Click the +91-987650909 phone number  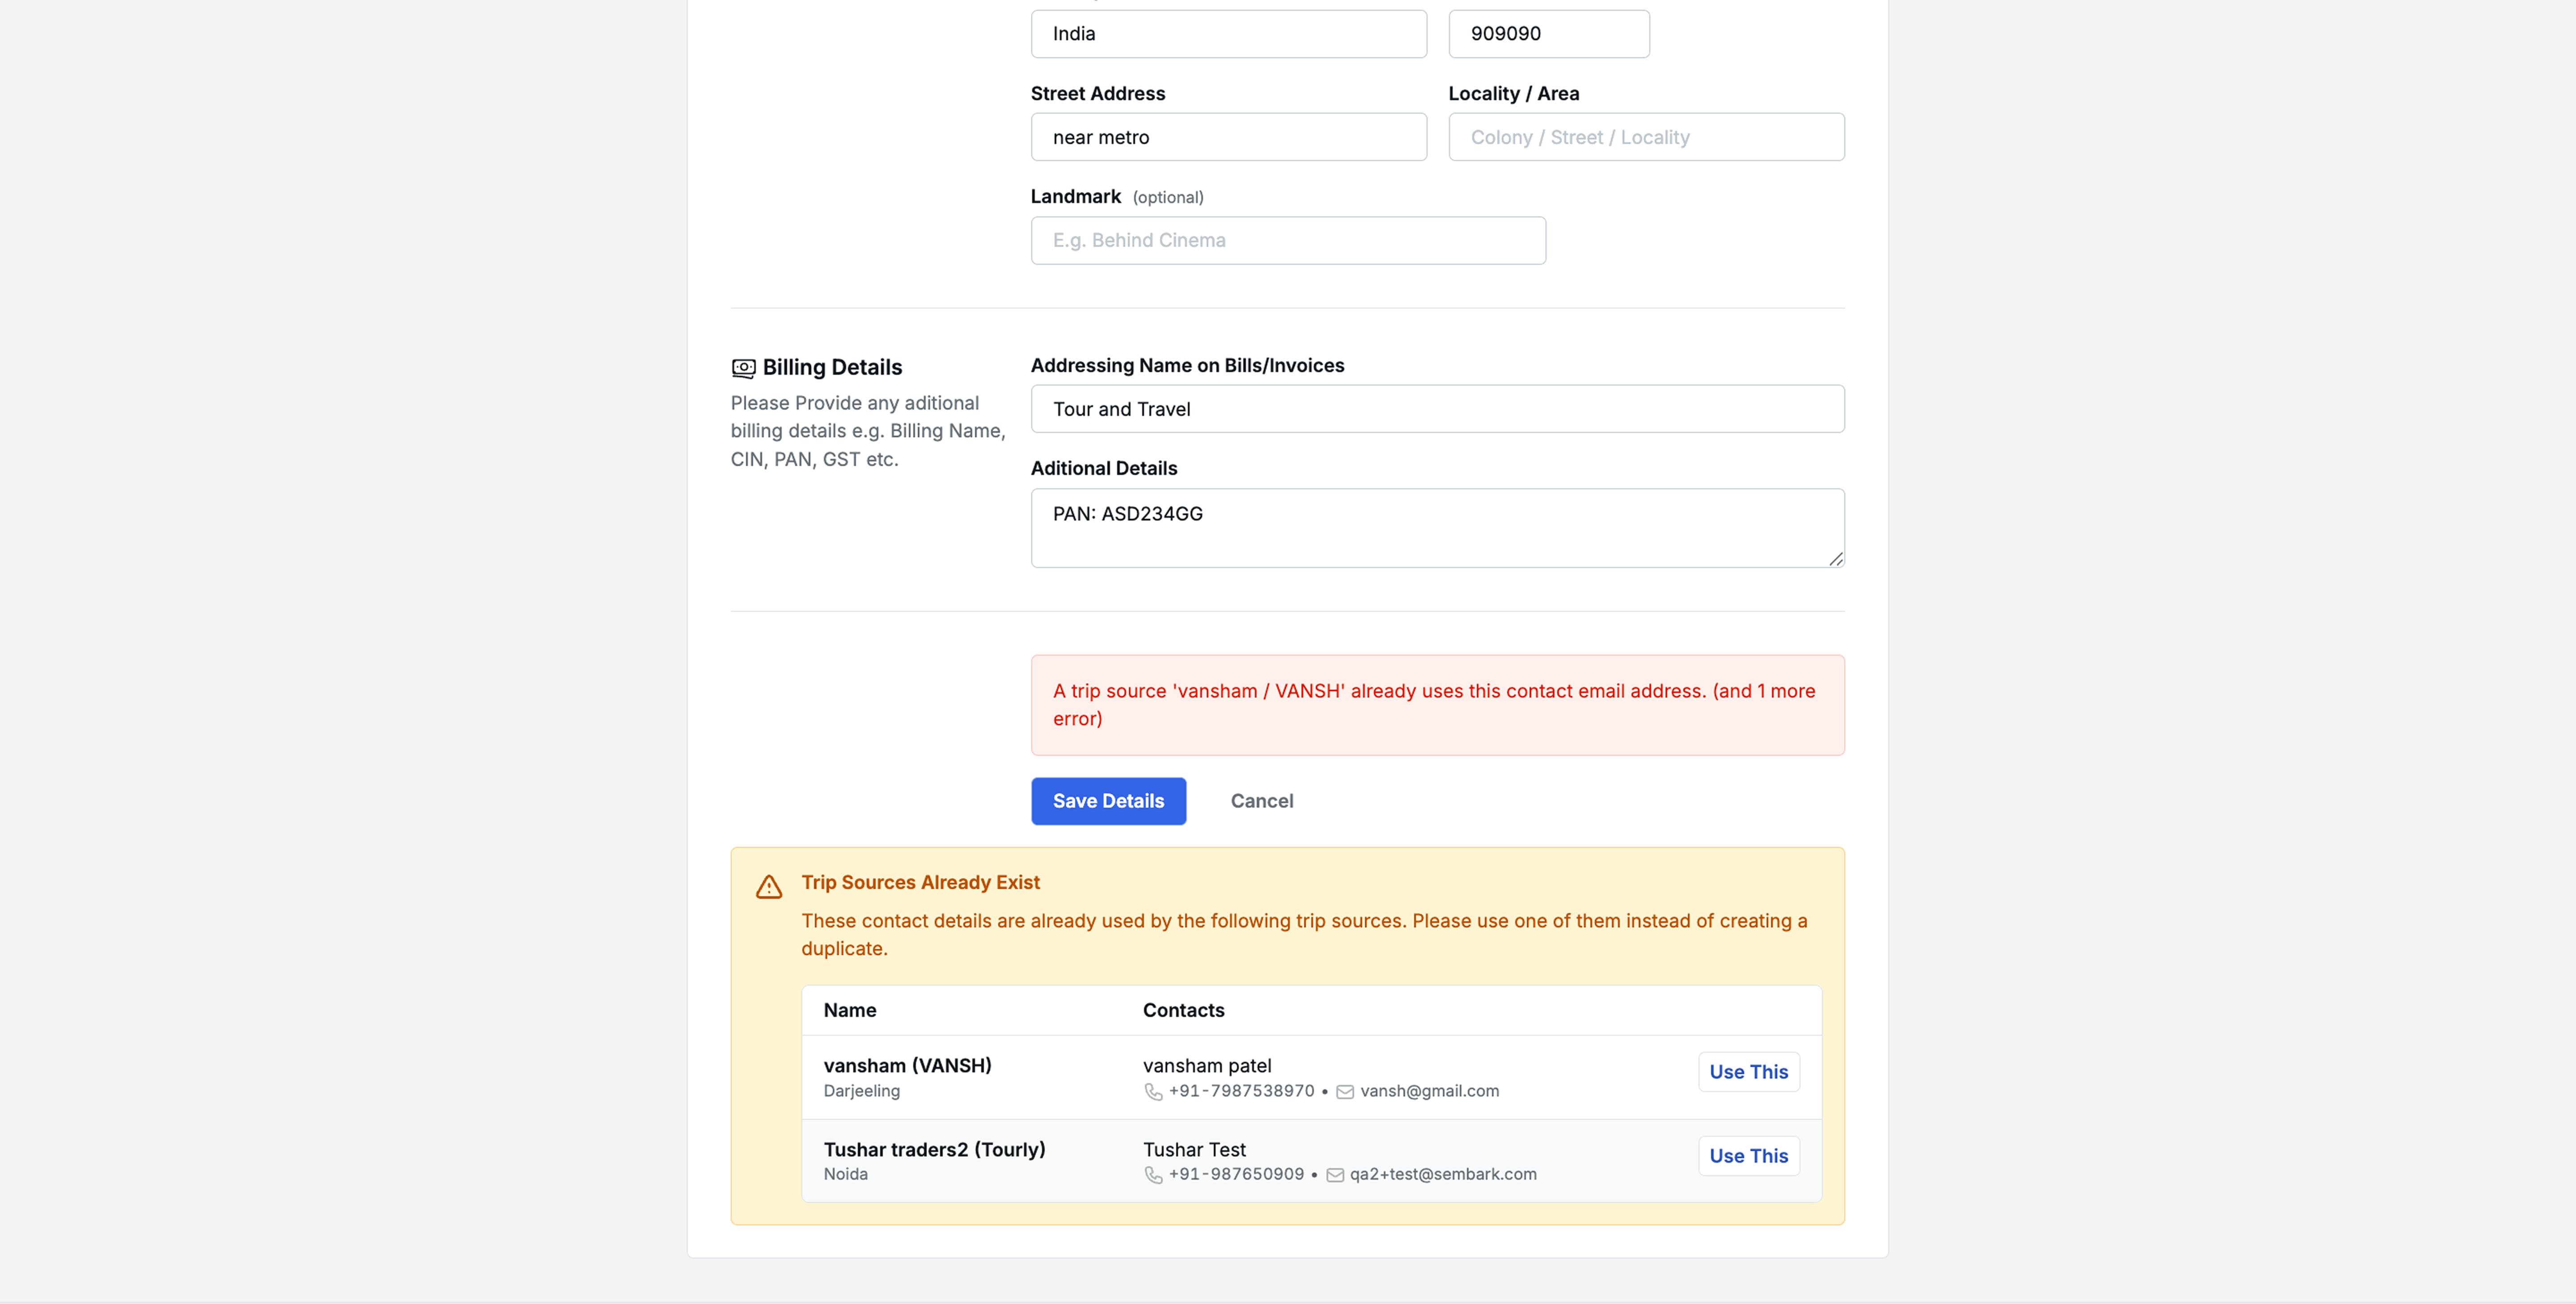click(x=1236, y=1174)
